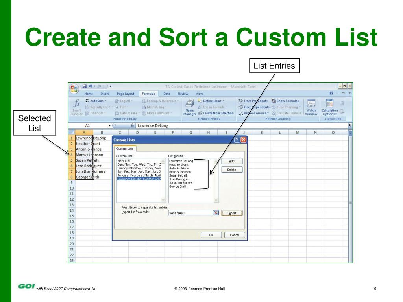Image resolution: width=403 pixels, height=302 pixels.
Task: Click the Add button in Custom Lists
Action: (x=232, y=161)
